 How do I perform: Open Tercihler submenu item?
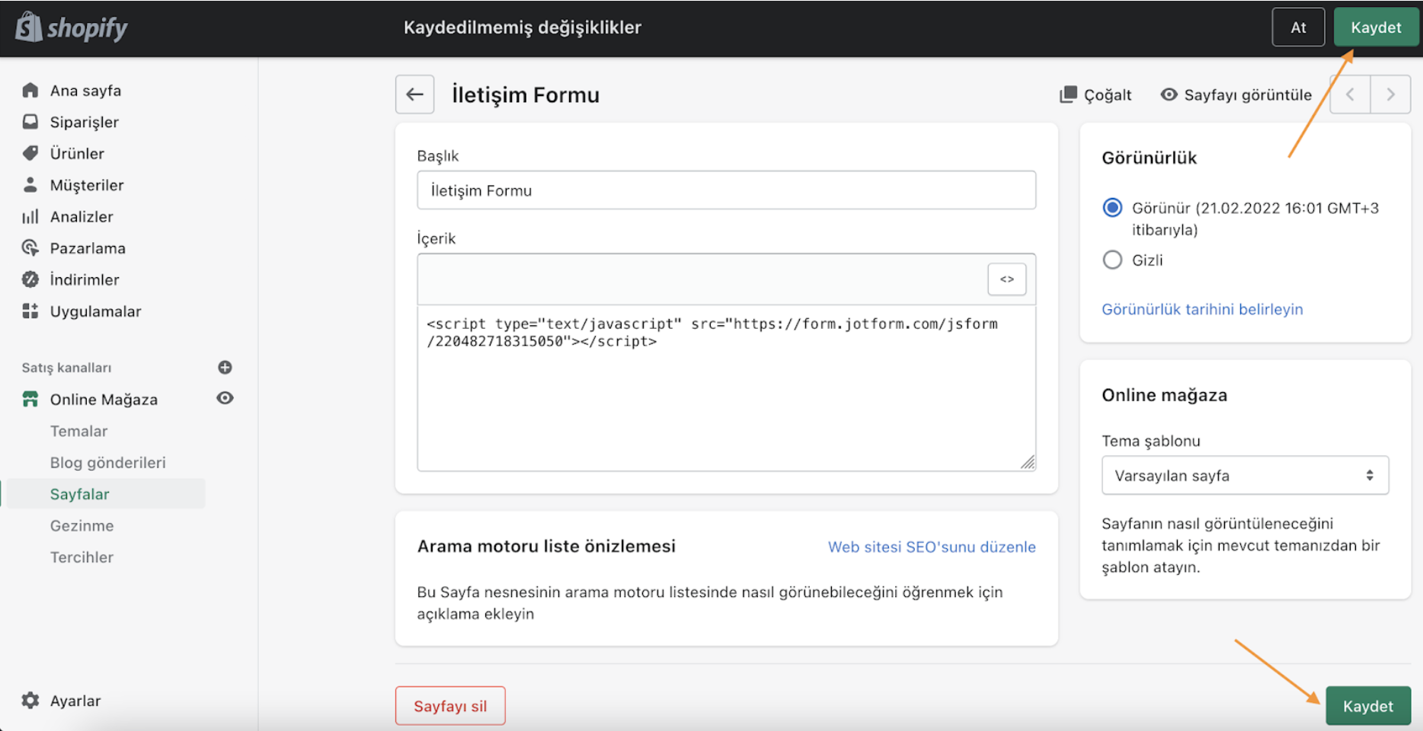tap(82, 557)
